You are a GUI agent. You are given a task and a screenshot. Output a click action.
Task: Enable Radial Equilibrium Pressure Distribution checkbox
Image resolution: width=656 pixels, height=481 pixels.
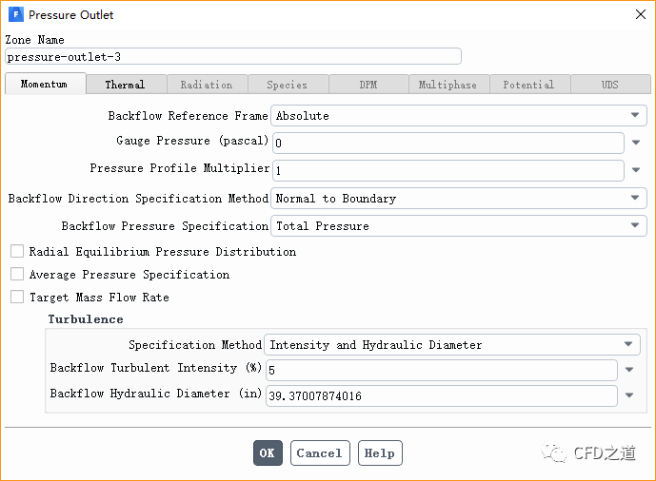click(x=17, y=252)
